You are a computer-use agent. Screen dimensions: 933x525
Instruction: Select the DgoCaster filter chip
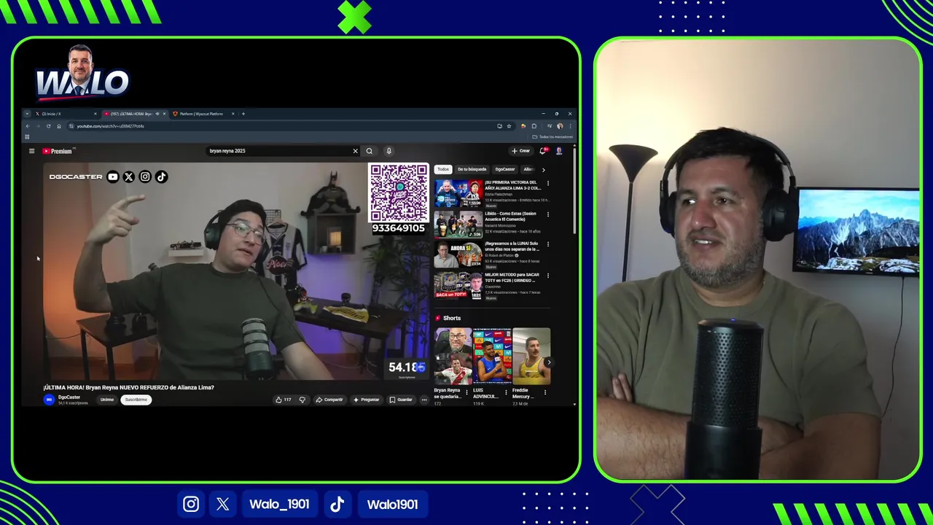pyautogui.click(x=504, y=169)
